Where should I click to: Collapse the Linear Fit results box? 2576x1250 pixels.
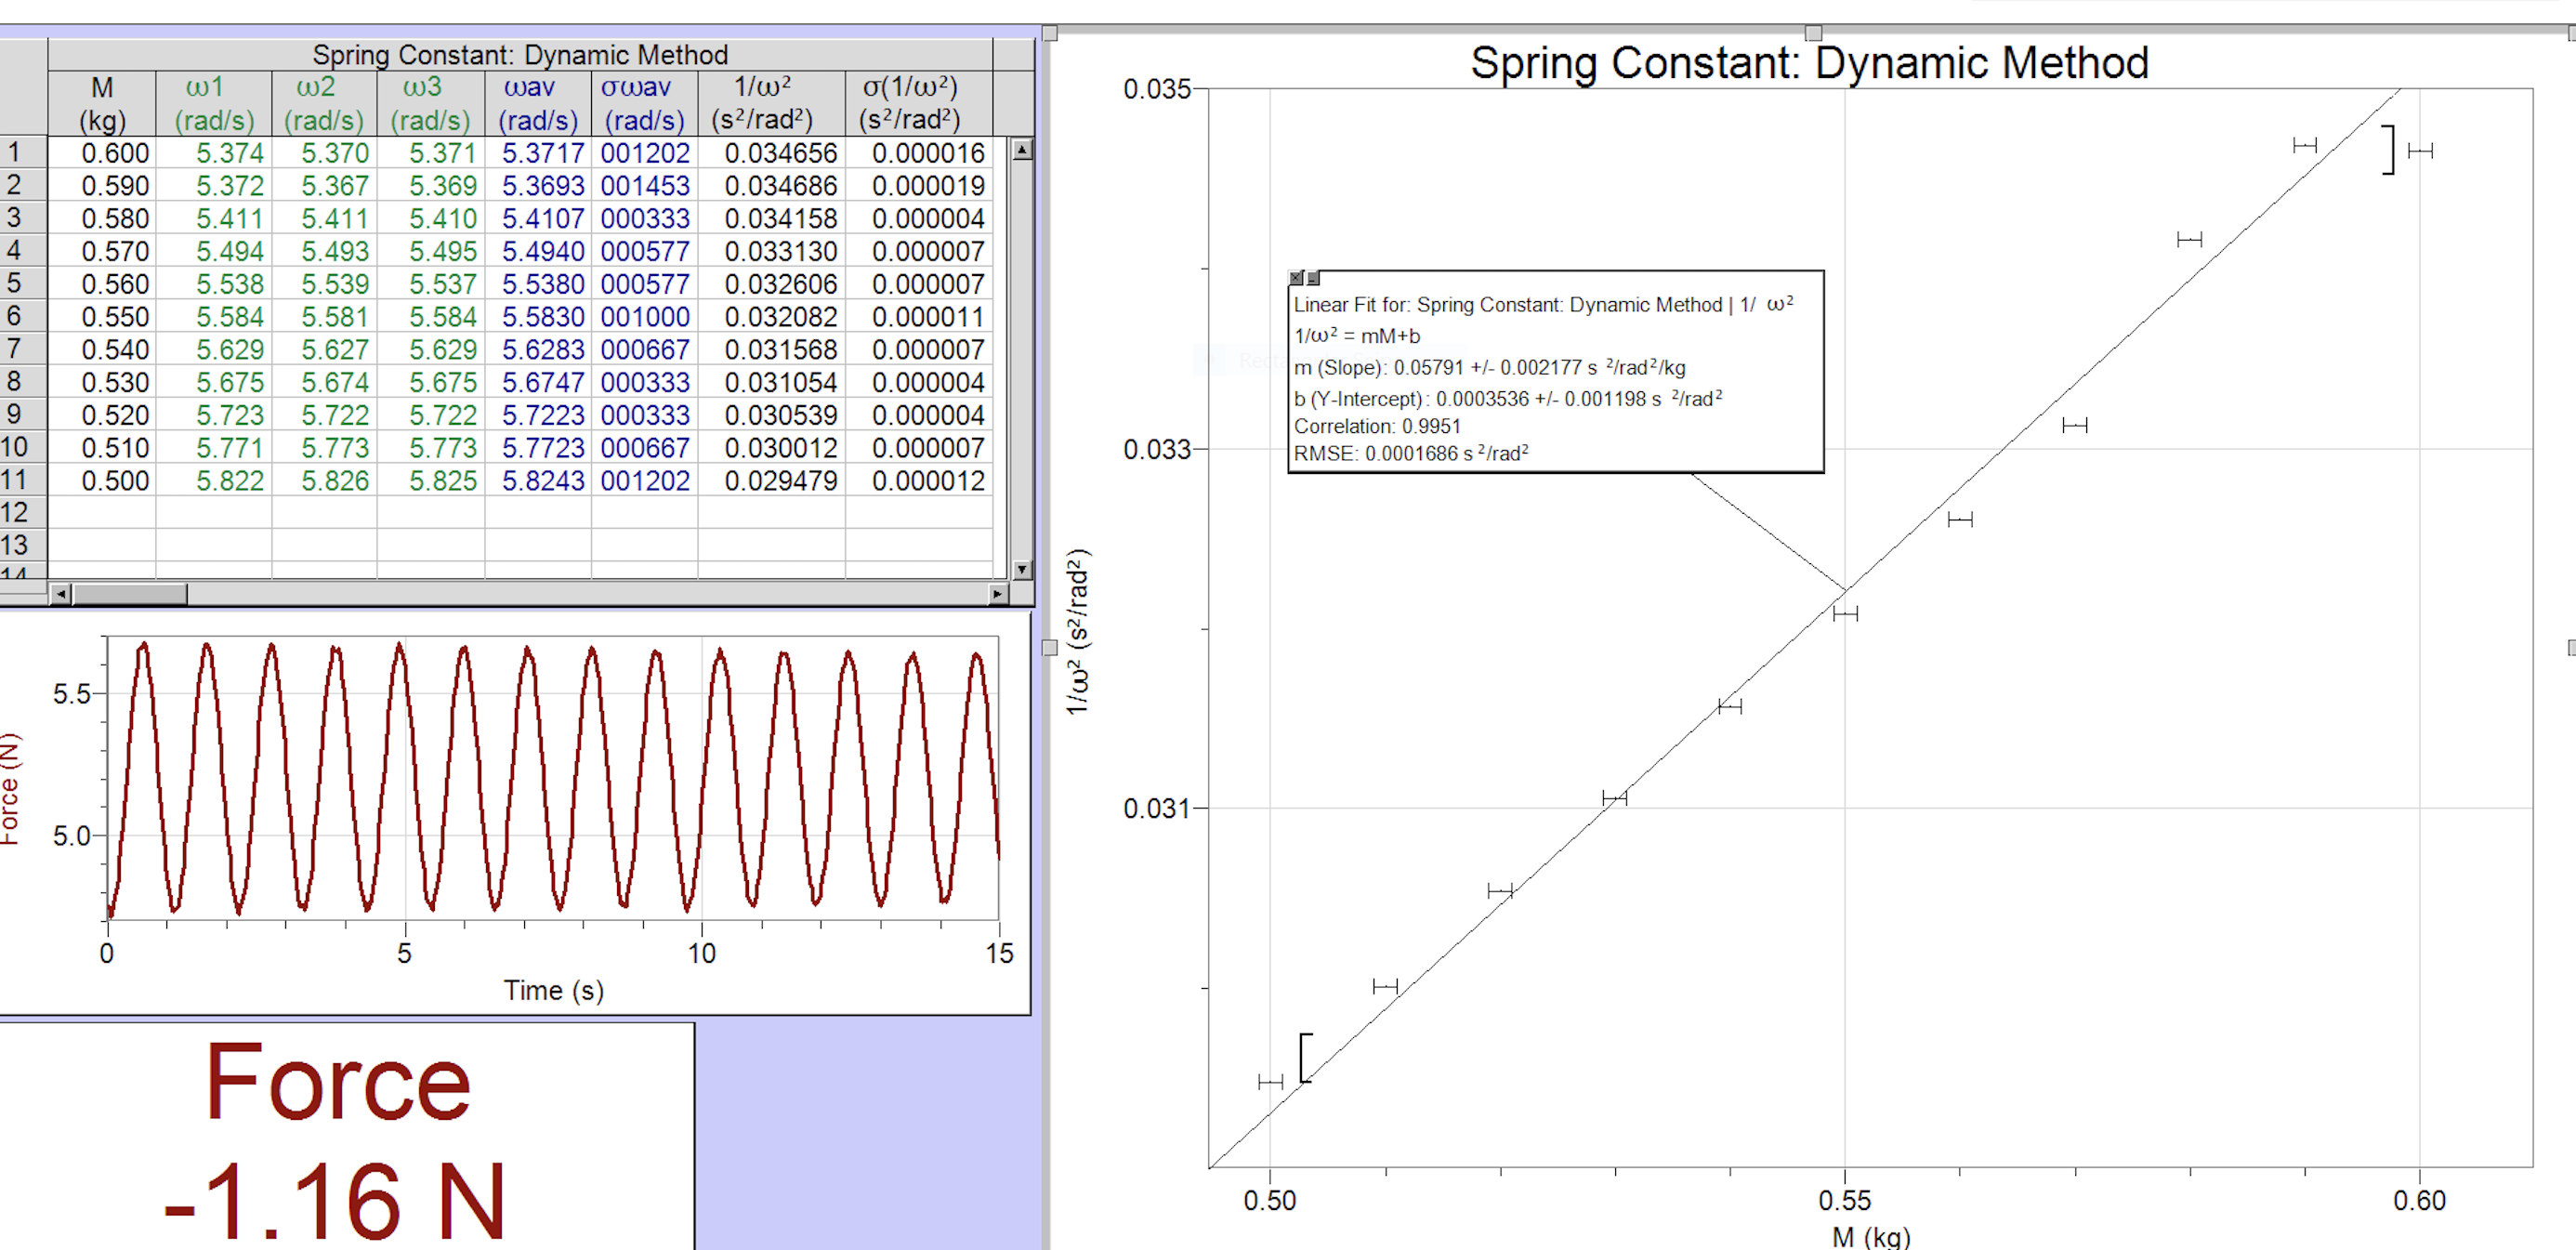click(x=1313, y=277)
